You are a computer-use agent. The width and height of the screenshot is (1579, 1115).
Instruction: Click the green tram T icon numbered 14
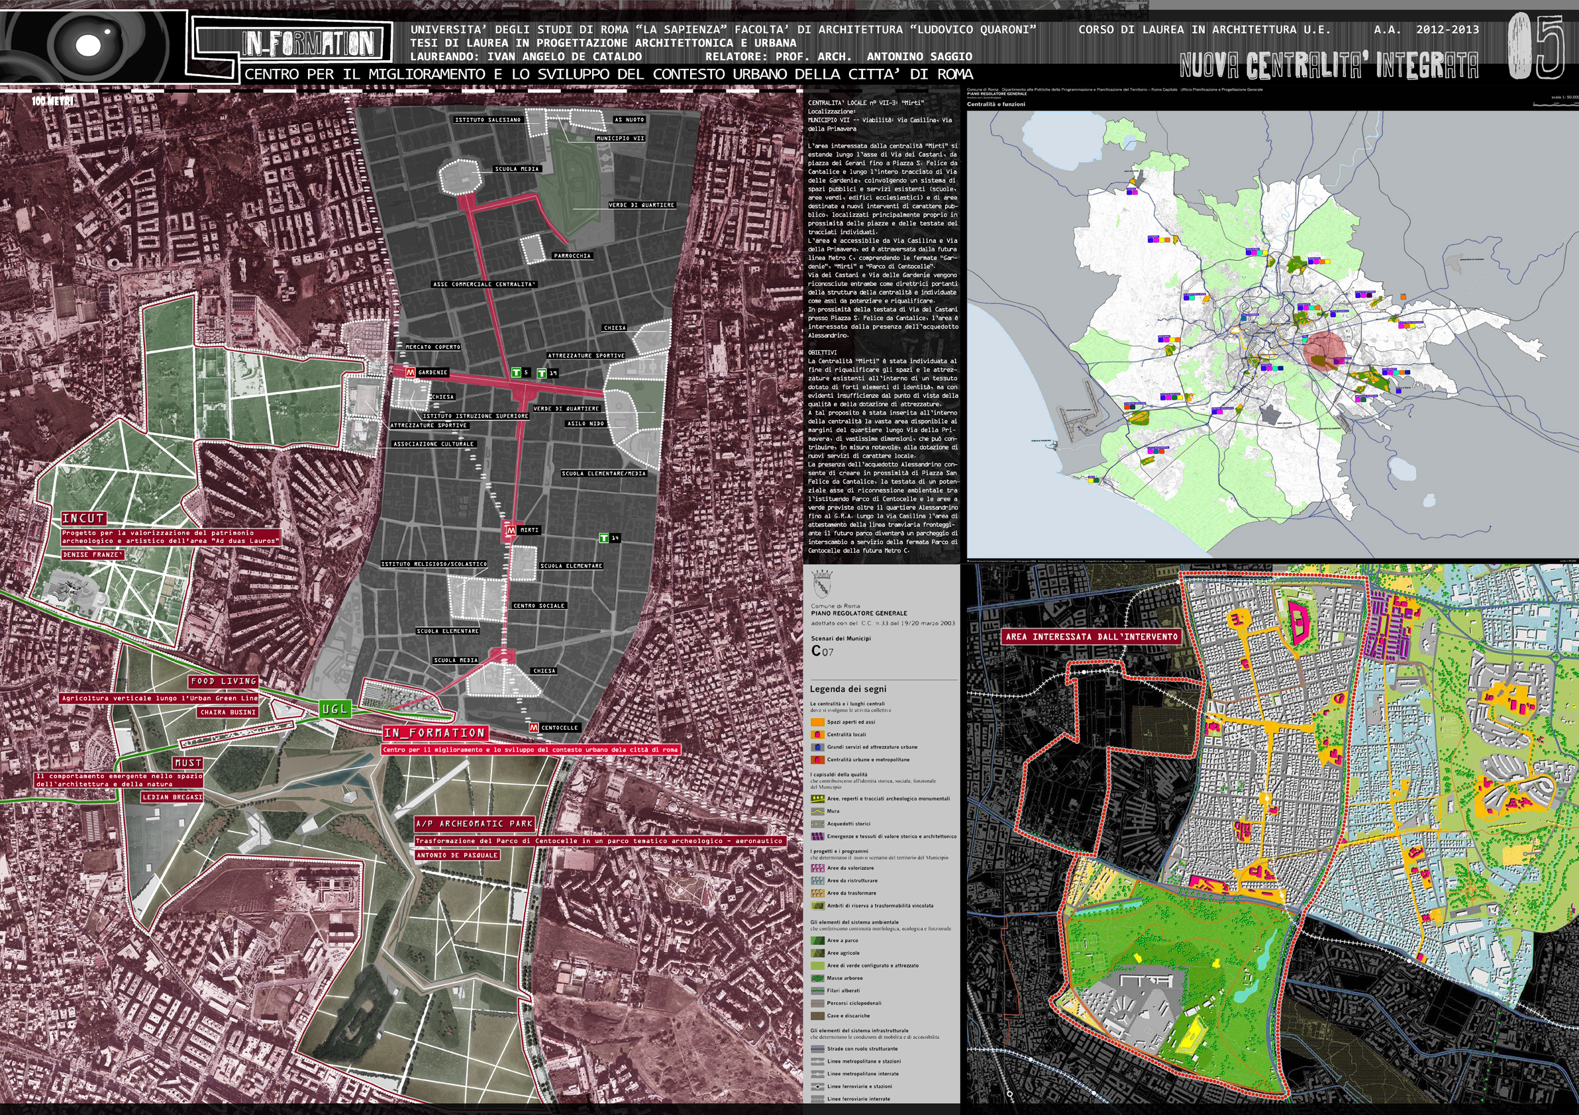(x=604, y=538)
